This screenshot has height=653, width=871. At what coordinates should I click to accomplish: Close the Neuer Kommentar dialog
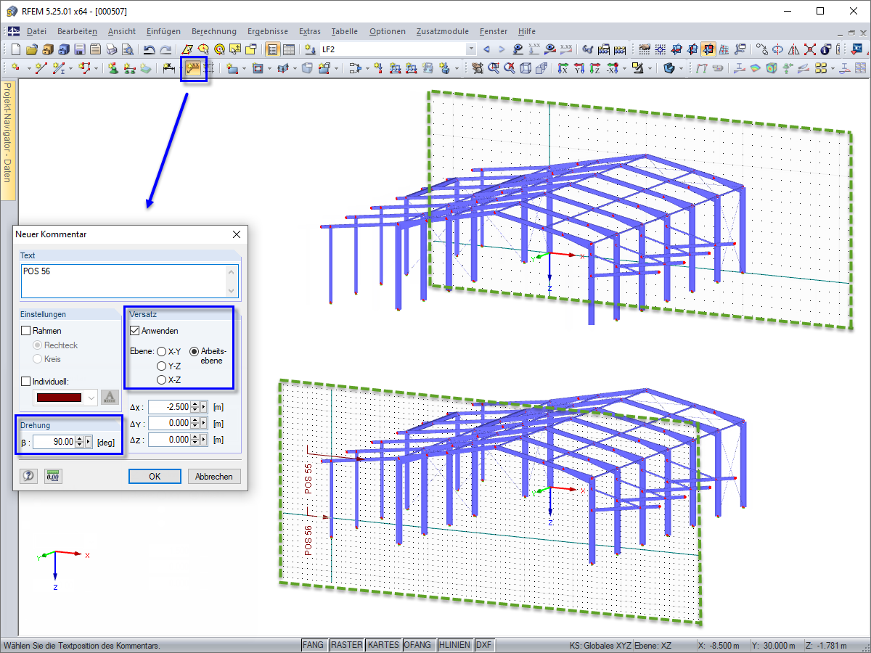coord(236,234)
